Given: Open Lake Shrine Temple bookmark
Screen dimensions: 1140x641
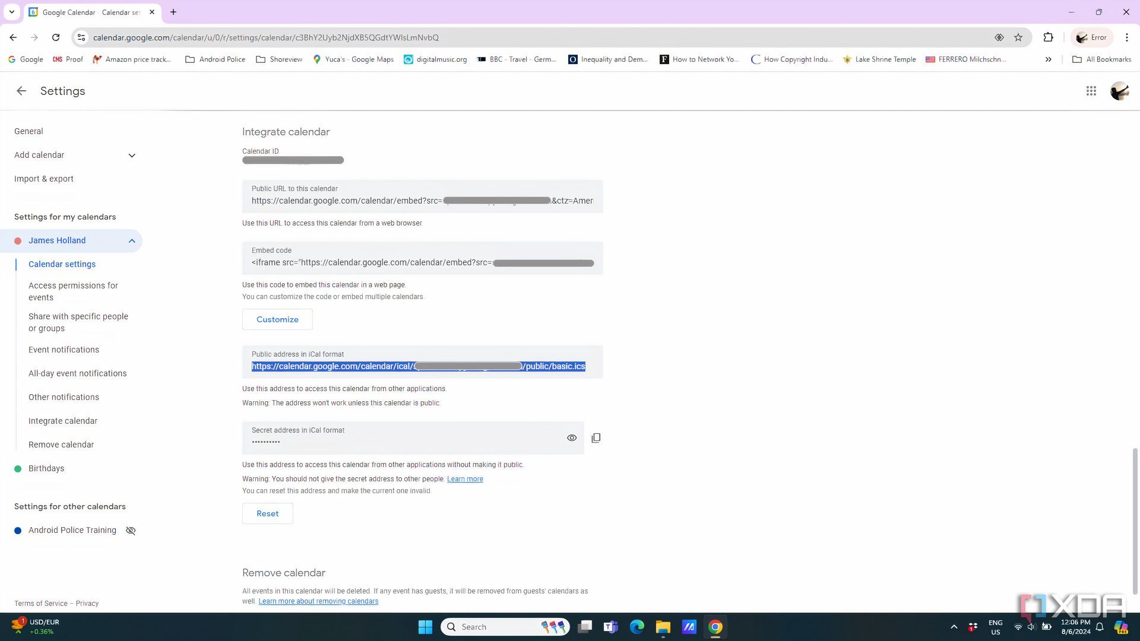Looking at the screenshot, I should 879,59.
